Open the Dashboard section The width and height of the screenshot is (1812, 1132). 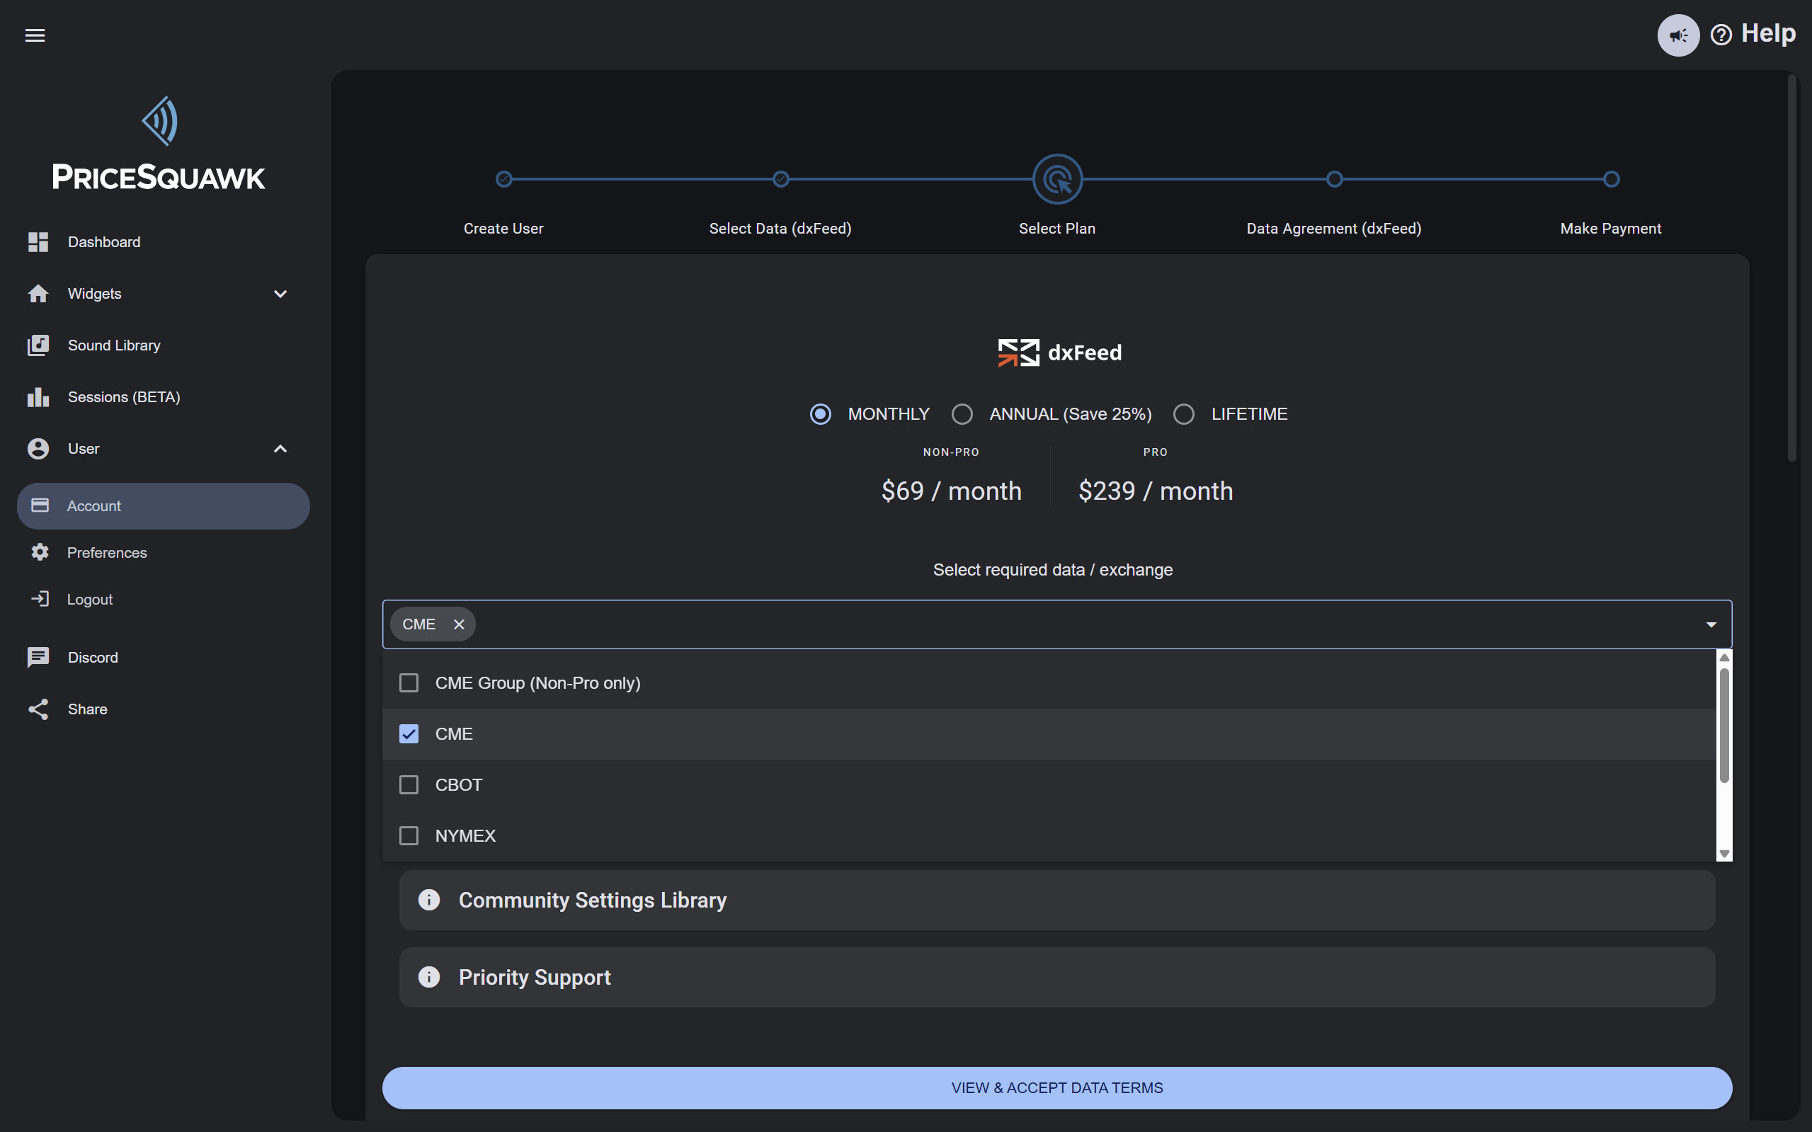pos(103,241)
